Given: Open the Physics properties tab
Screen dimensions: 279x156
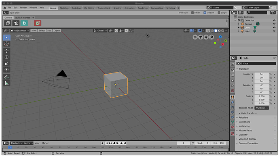Looking at the screenshot, I should coord(232,112).
